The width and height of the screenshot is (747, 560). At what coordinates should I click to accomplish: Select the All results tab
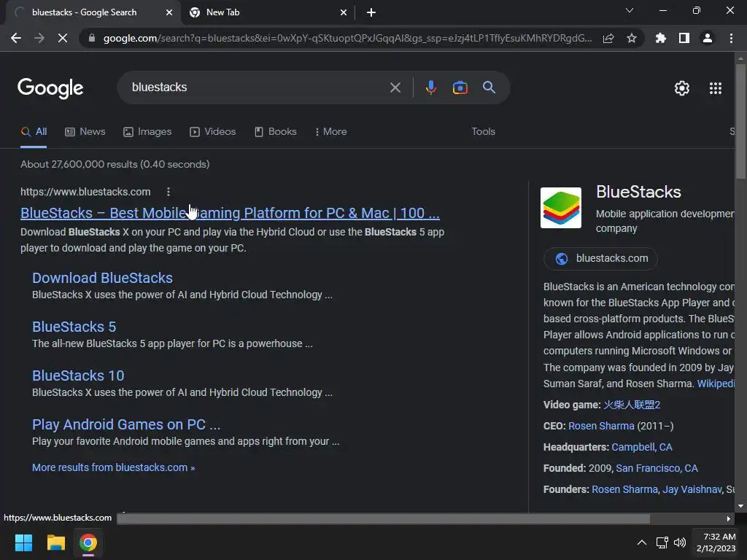pos(34,132)
